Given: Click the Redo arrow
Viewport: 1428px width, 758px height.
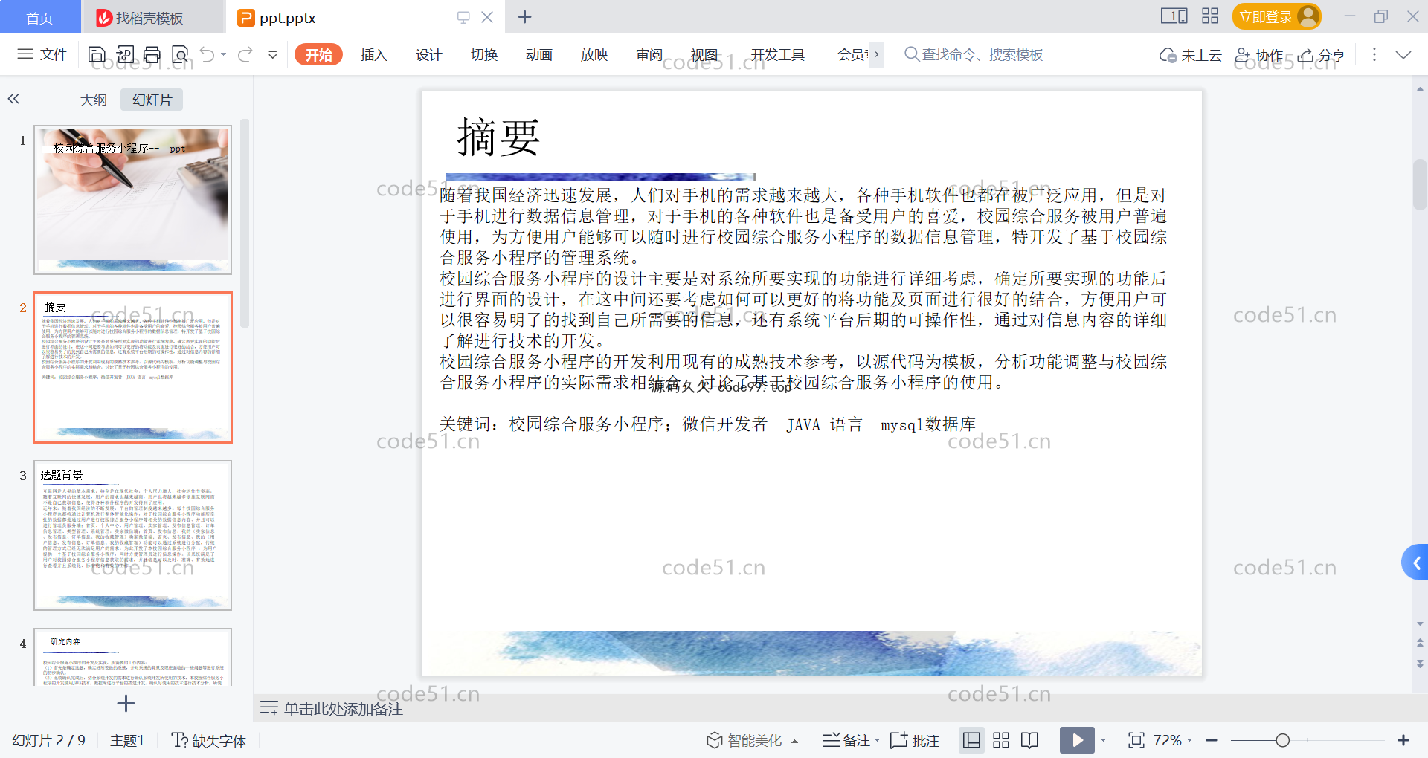Looking at the screenshot, I should [x=245, y=54].
